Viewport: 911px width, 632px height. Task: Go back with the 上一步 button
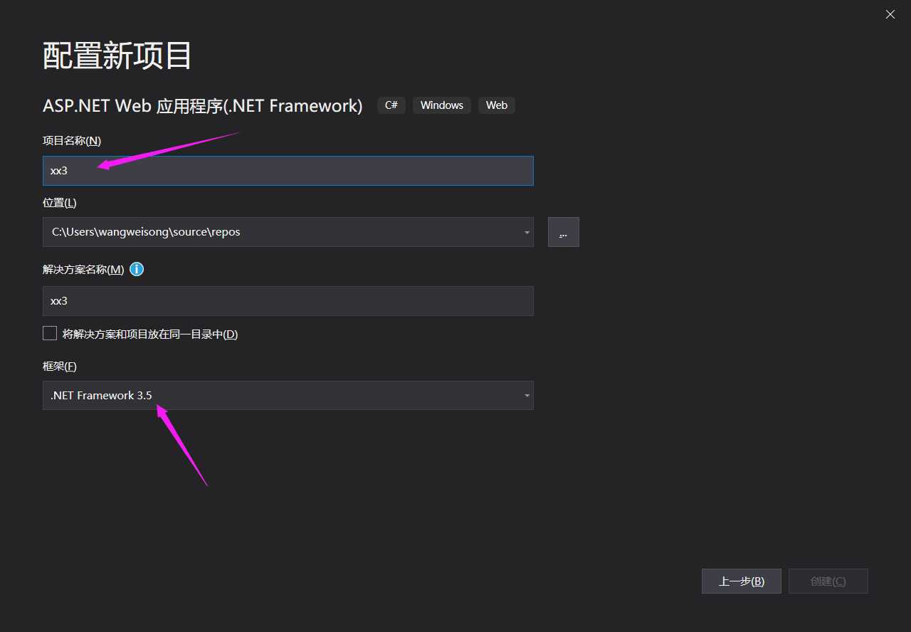(x=742, y=581)
